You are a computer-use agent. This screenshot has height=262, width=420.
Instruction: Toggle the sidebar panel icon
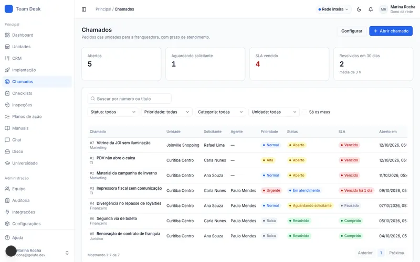pyautogui.click(x=84, y=9)
